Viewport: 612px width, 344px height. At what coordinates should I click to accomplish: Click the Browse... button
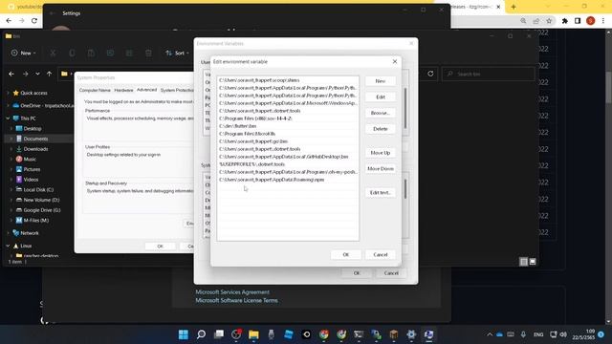click(381, 113)
